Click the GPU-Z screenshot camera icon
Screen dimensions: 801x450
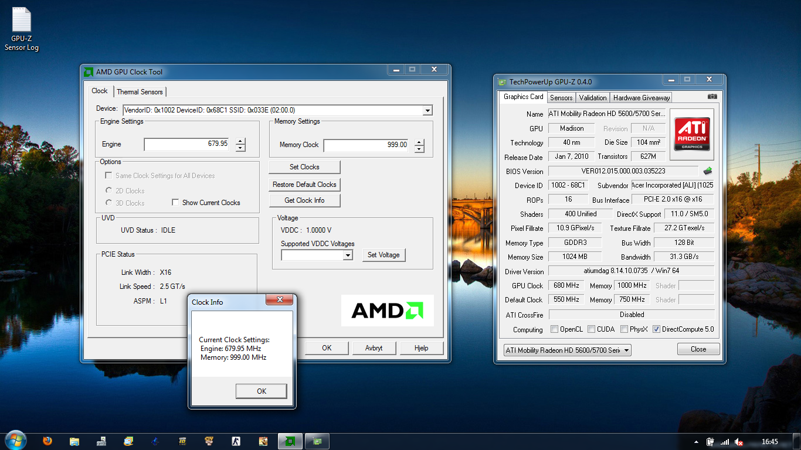click(x=712, y=97)
